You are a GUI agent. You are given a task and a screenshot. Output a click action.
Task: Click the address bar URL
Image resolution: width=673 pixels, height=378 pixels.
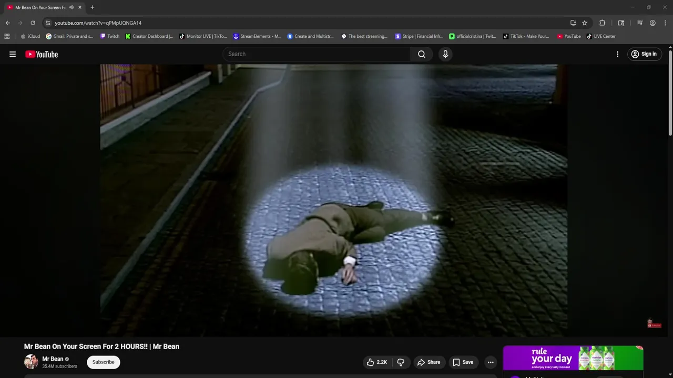[98, 23]
